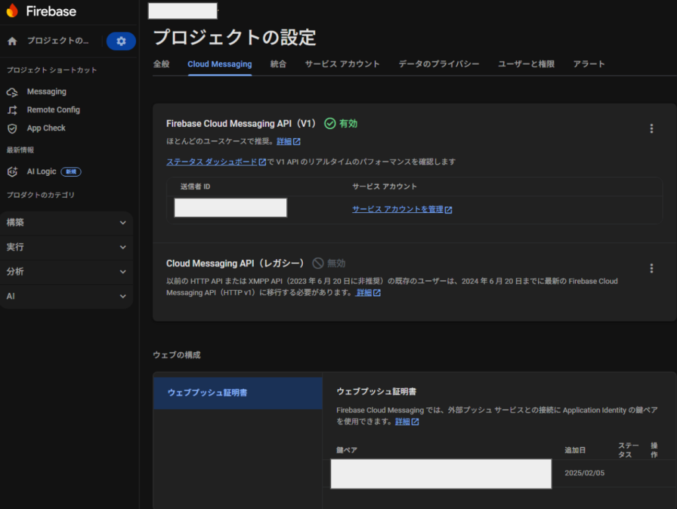This screenshot has width=677, height=509.
Task: Click the home icon for project overview
Action: click(x=12, y=41)
